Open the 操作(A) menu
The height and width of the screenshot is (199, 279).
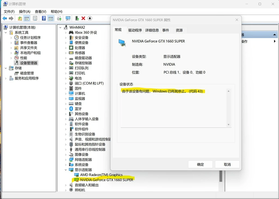(25, 11)
